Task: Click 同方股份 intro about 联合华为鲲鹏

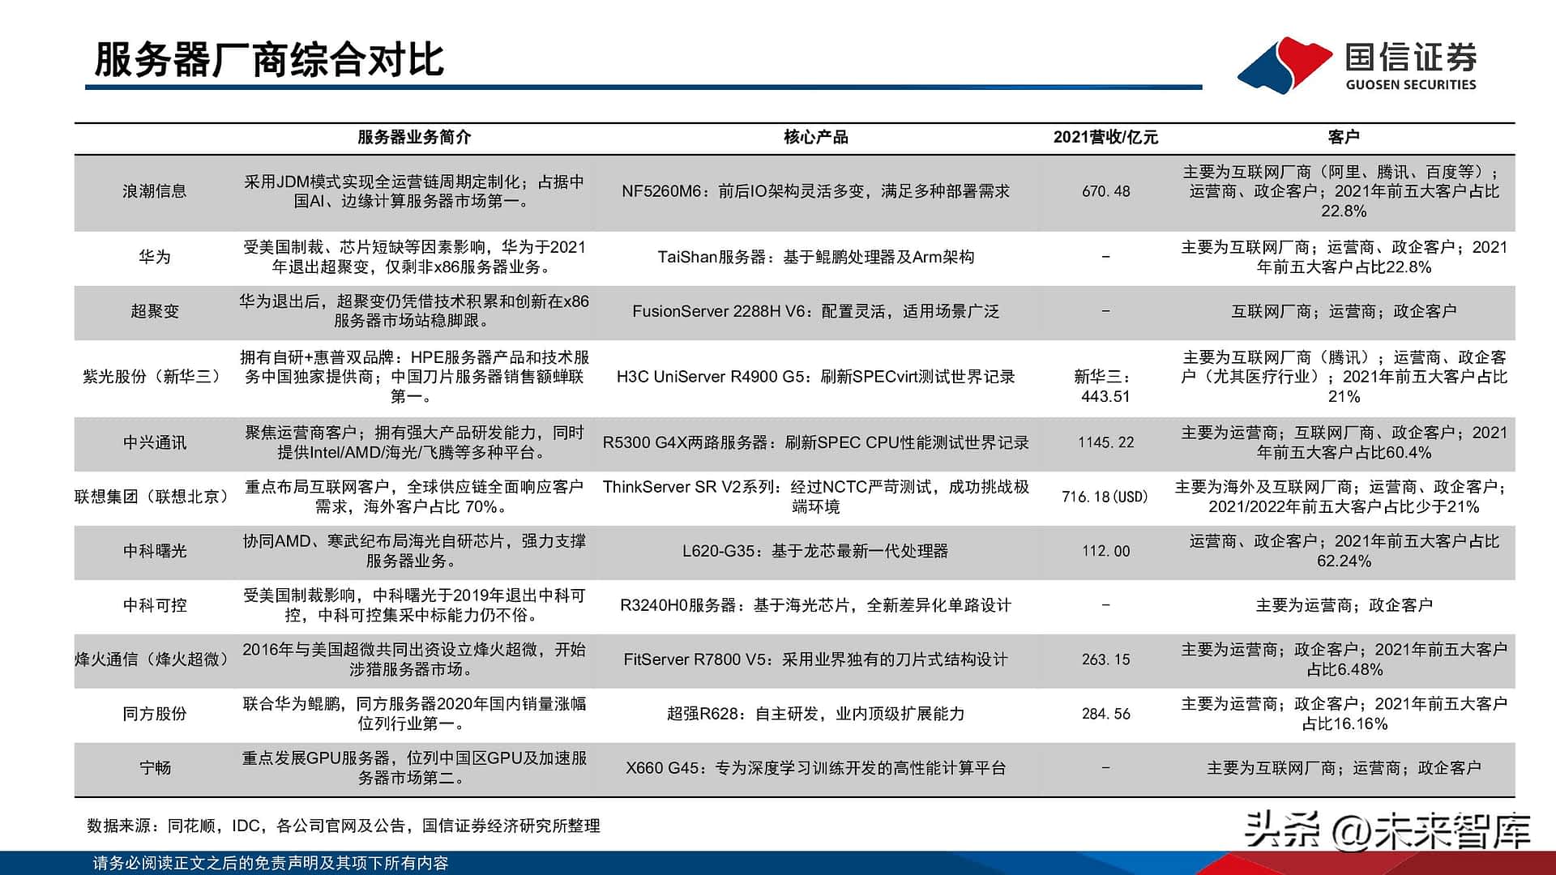Action: [414, 714]
